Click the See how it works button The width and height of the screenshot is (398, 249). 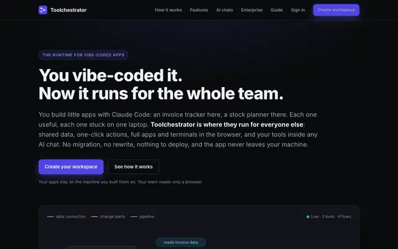[134, 167]
